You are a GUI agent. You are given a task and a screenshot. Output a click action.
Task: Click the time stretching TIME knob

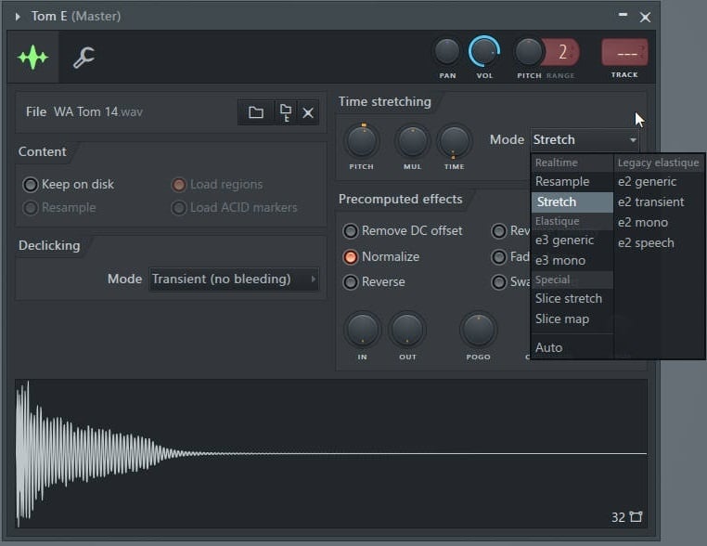pyautogui.click(x=454, y=141)
